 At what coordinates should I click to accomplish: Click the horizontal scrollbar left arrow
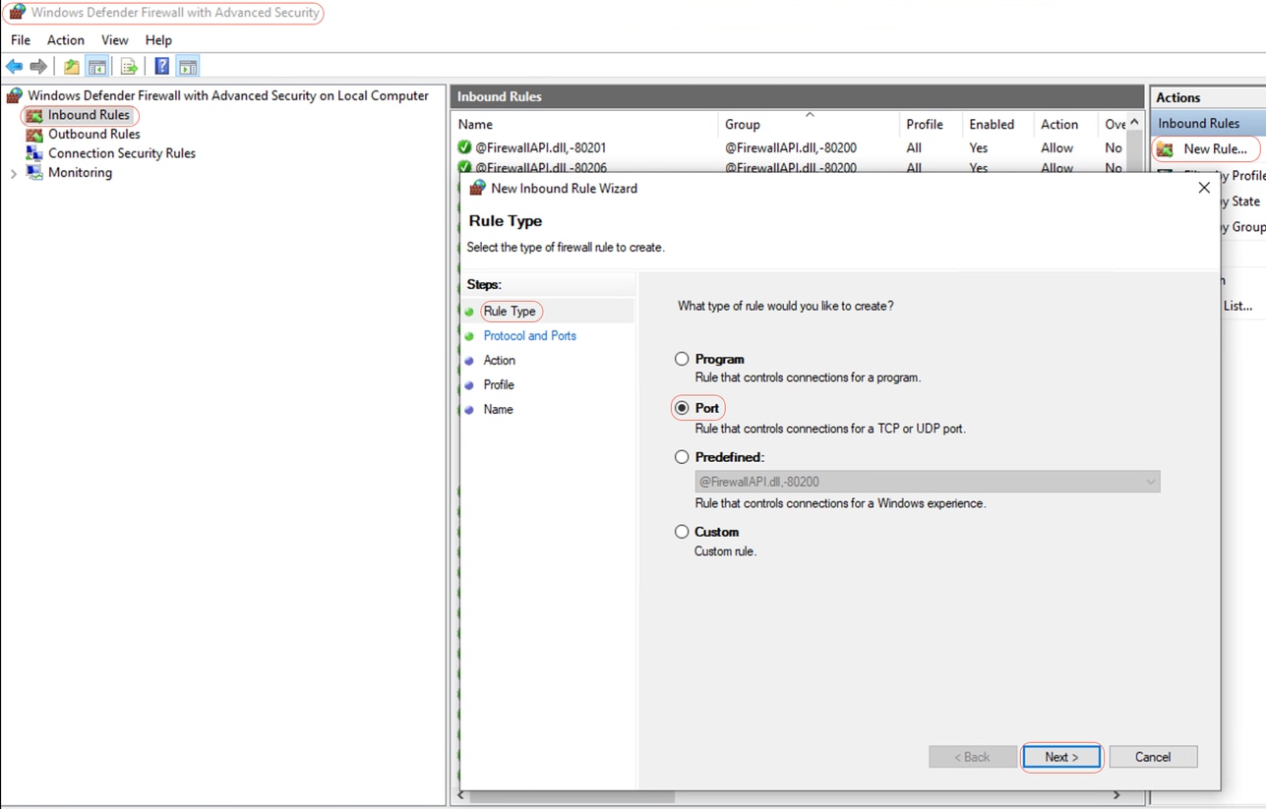460,795
